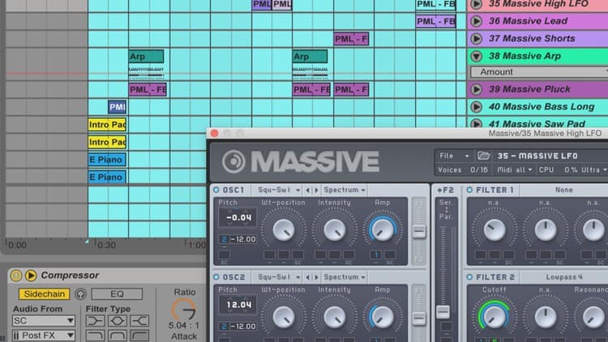Toggle the sidechain EQ button
This screenshot has height=342, width=608.
pyautogui.click(x=117, y=294)
